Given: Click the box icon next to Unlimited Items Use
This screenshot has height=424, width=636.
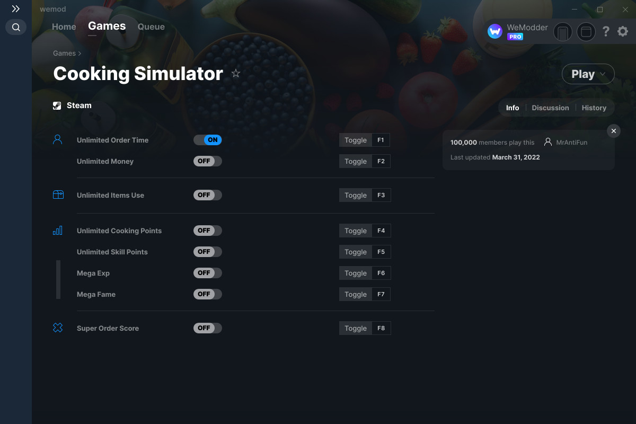Looking at the screenshot, I should point(58,195).
